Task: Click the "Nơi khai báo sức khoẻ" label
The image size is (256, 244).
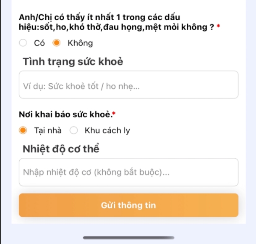Action: coord(65,114)
